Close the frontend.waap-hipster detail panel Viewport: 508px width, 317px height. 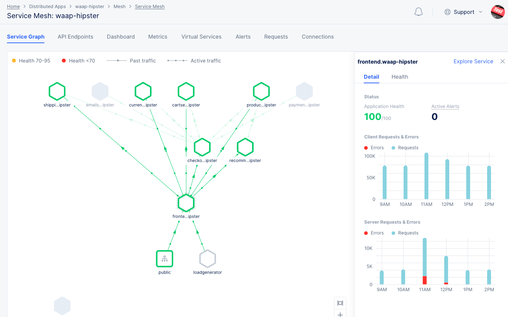[x=502, y=61]
